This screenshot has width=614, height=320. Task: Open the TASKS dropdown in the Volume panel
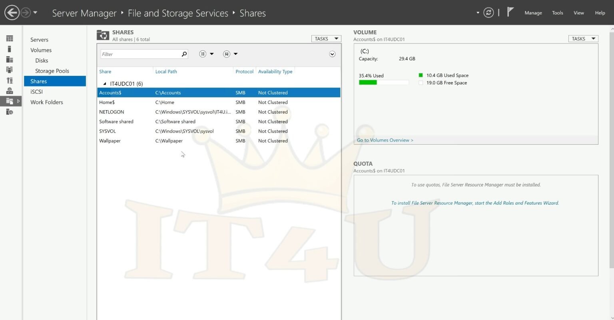(583, 39)
